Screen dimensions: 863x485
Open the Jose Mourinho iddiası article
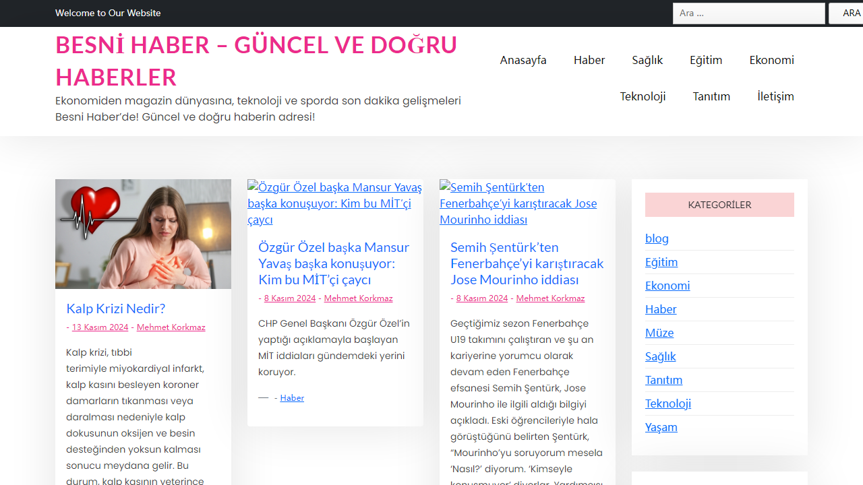coord(527,263)
